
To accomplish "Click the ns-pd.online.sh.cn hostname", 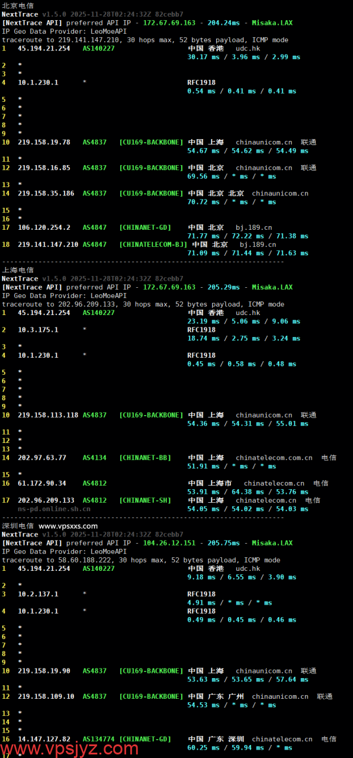I will 54,509.
